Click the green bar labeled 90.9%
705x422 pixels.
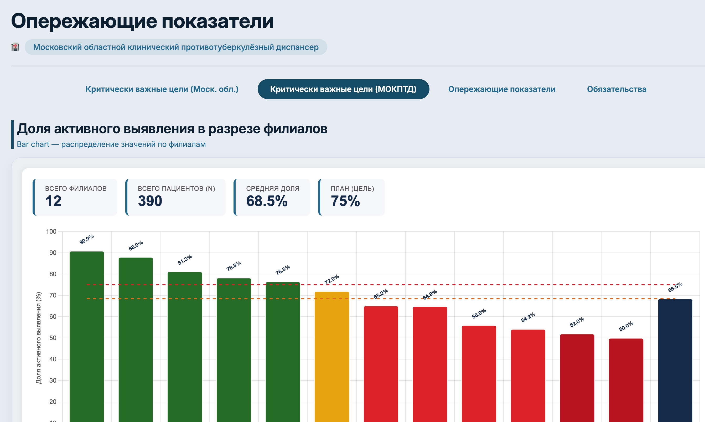pyautogui.click(x=87, y=337)
